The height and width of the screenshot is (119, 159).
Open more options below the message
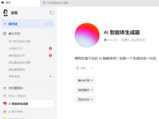[92, 68]
